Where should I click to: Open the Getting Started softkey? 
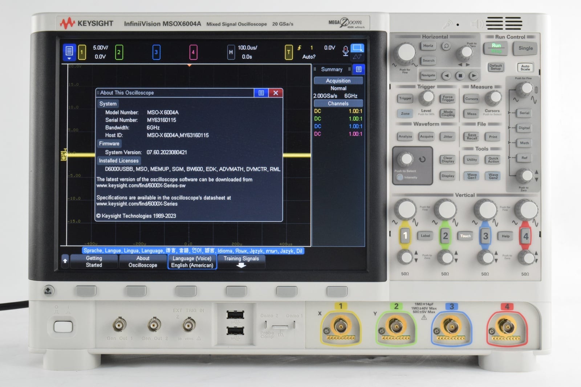point(94,262)
